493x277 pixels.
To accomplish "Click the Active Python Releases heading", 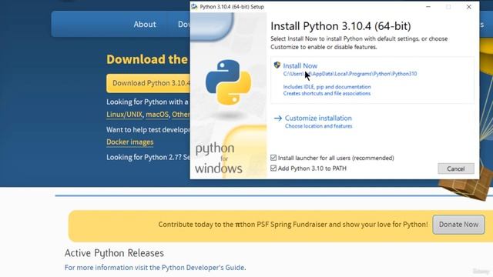I will pos(114,253).
